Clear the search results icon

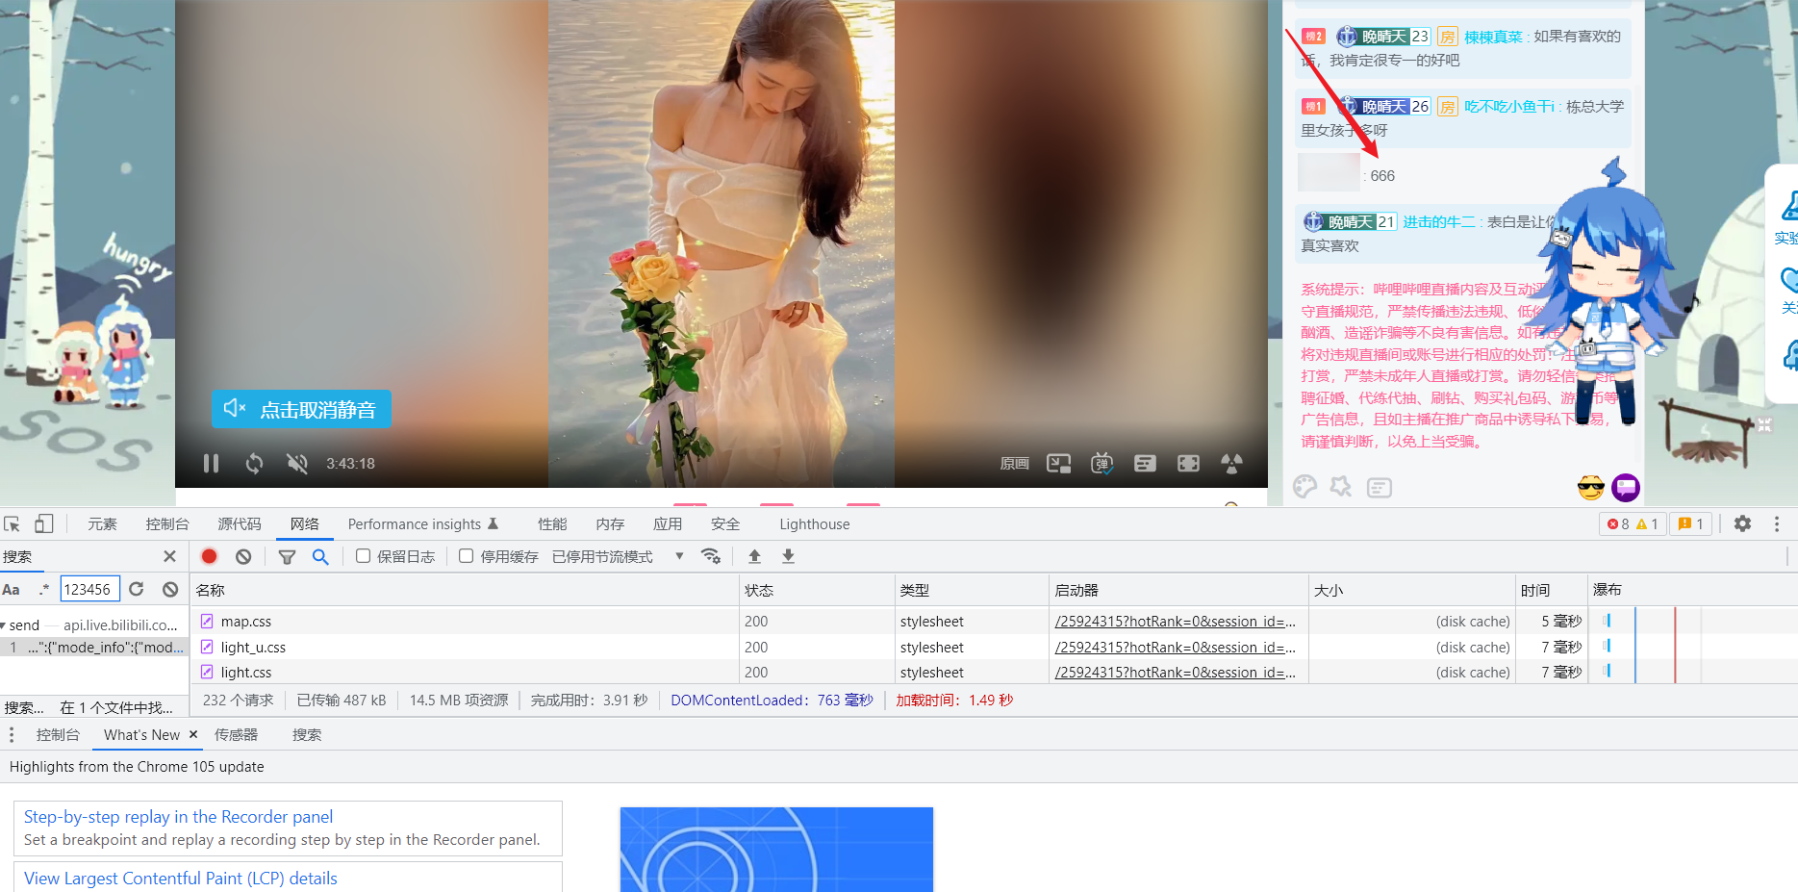[x=170, y=589]
